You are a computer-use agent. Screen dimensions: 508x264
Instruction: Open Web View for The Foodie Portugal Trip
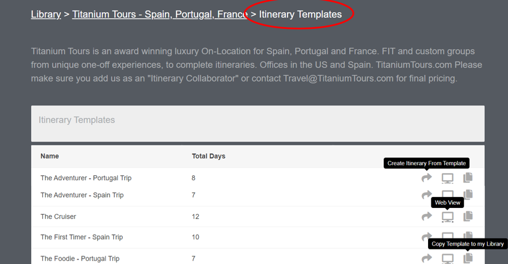pyautogui.click(x=447, y=259)
